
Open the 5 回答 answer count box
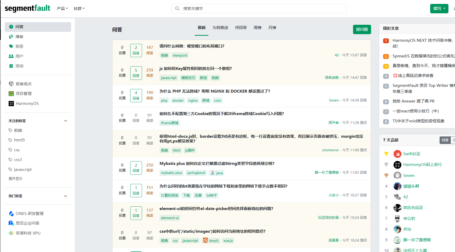click(x=136, y=73)
